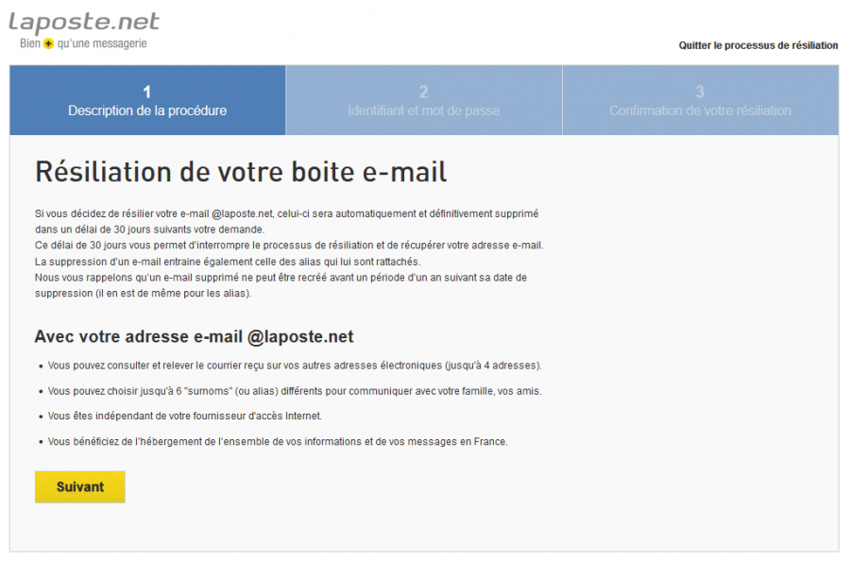Click the 'Résiliation de votre boite e-mail' heading
This screenshot has height=562, width=850.
coord(241,172)
